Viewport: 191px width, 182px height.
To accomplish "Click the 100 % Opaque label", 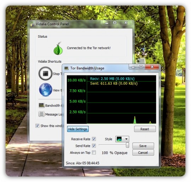I will (x=114, y=153).
